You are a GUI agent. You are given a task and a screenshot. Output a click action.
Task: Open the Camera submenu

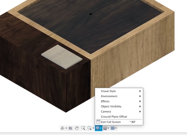click(x=119, y=111)
